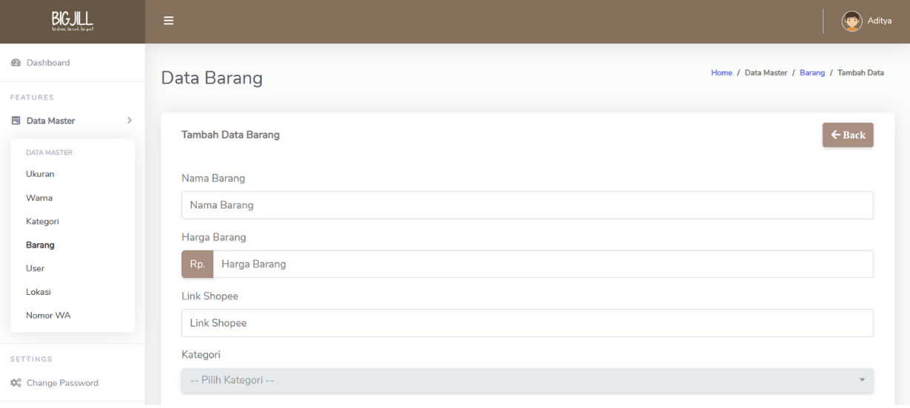Collapse Data Master using chevron arrow
This screenshot has width=910, height=408.
pyautogui.click(x=129, y=120)
